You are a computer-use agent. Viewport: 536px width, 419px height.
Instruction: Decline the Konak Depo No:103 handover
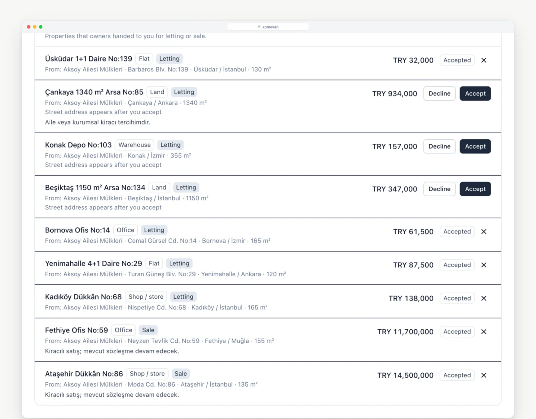pos(439,146)
